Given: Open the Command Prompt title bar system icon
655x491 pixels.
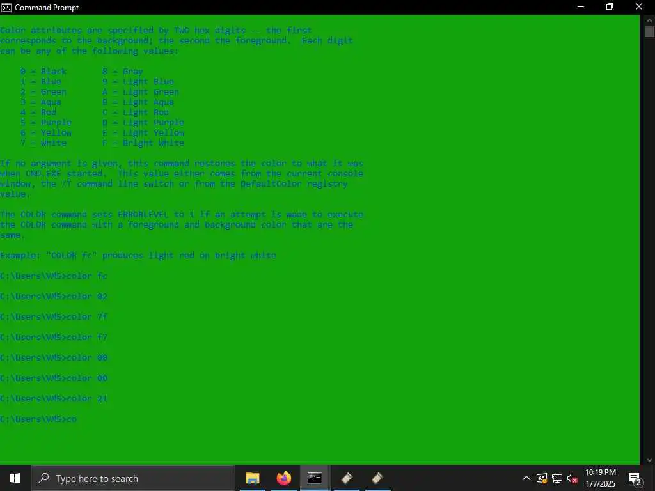Looking at the screenshot, I should (x=6, y=7).
